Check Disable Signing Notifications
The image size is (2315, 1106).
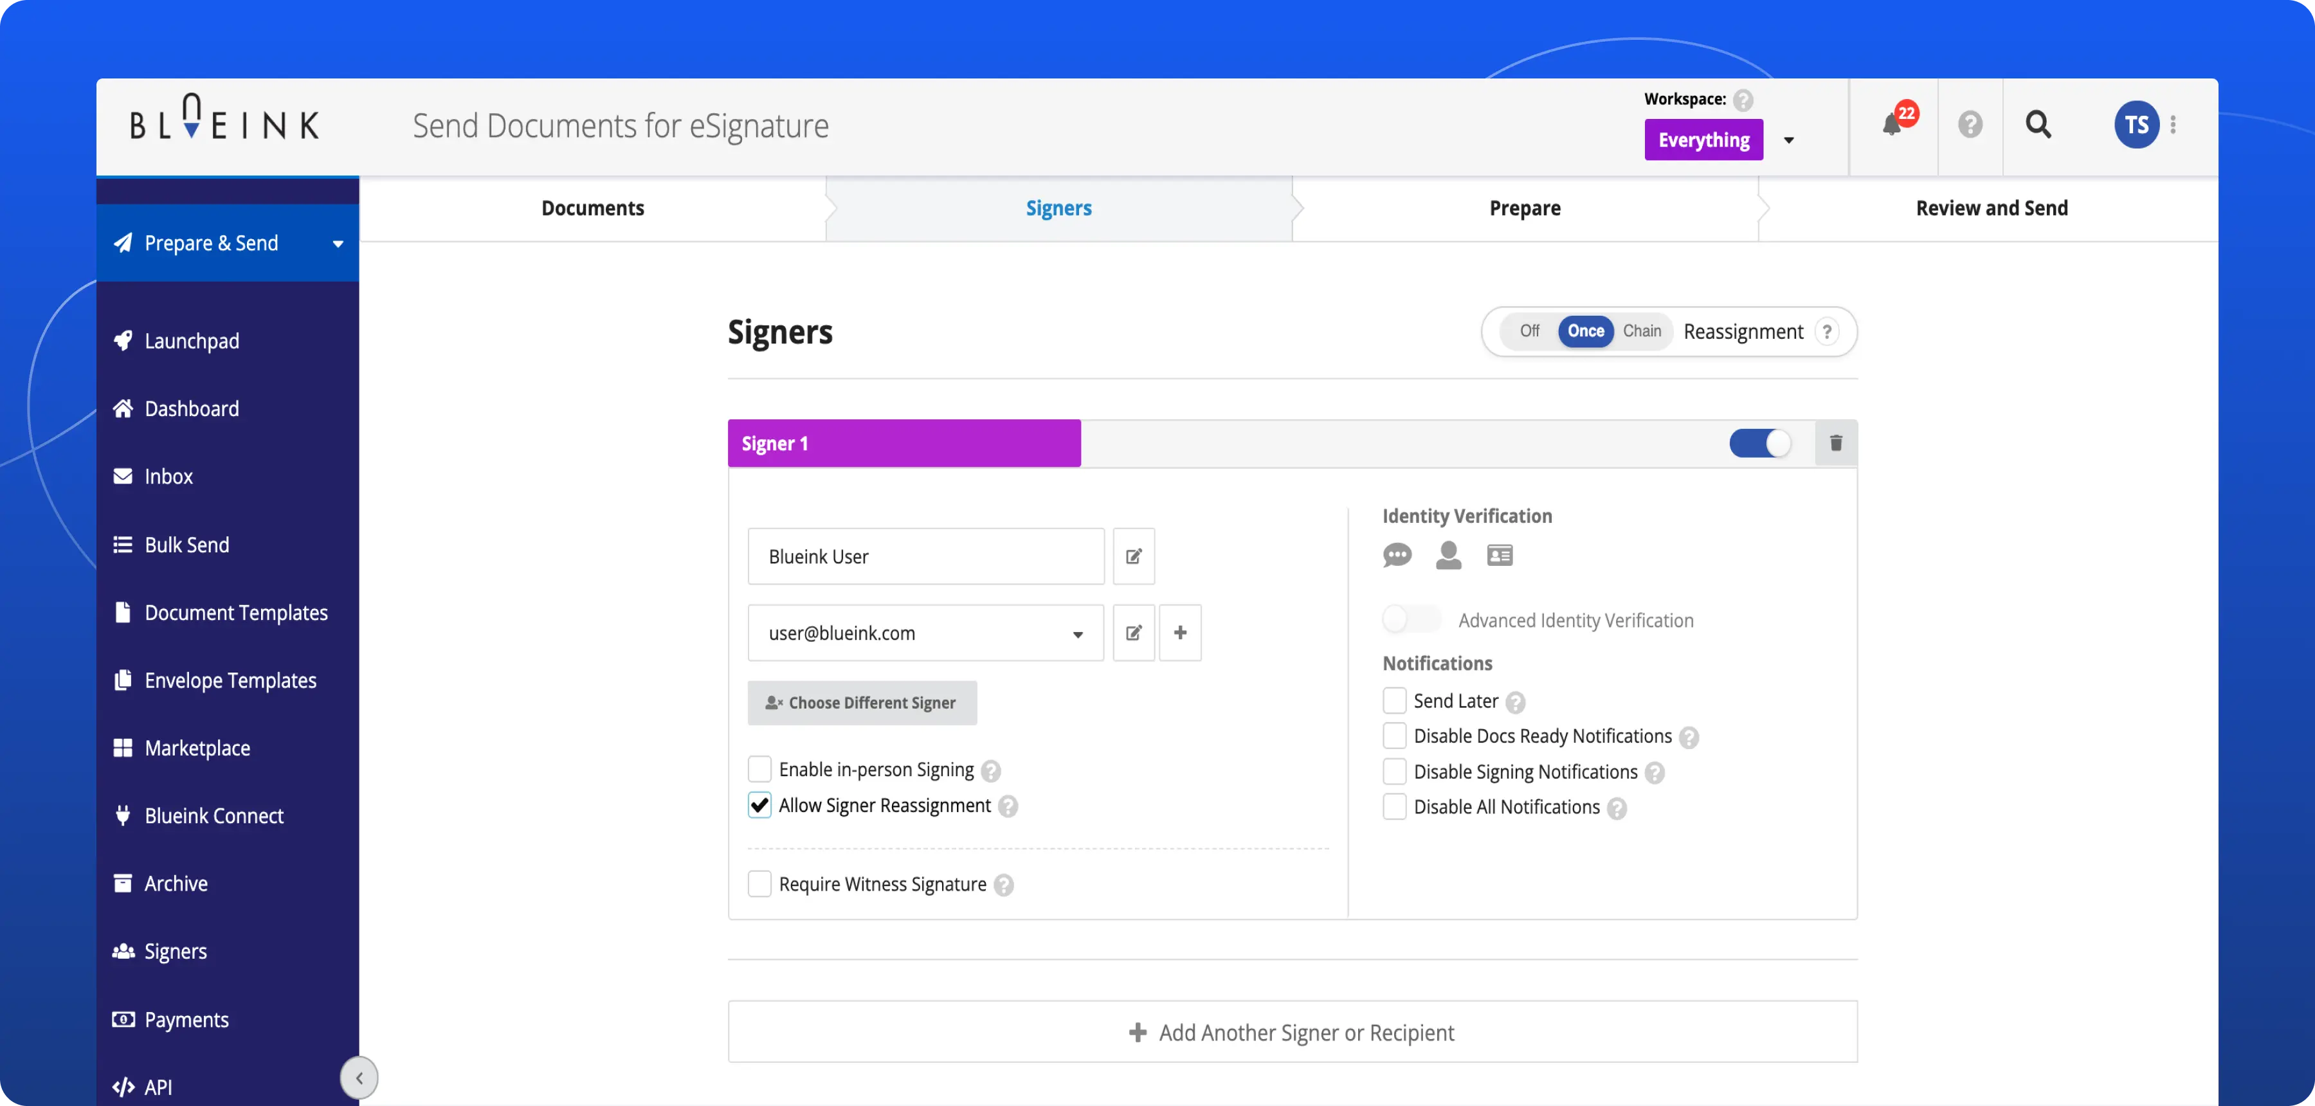tap(1395, 772)
